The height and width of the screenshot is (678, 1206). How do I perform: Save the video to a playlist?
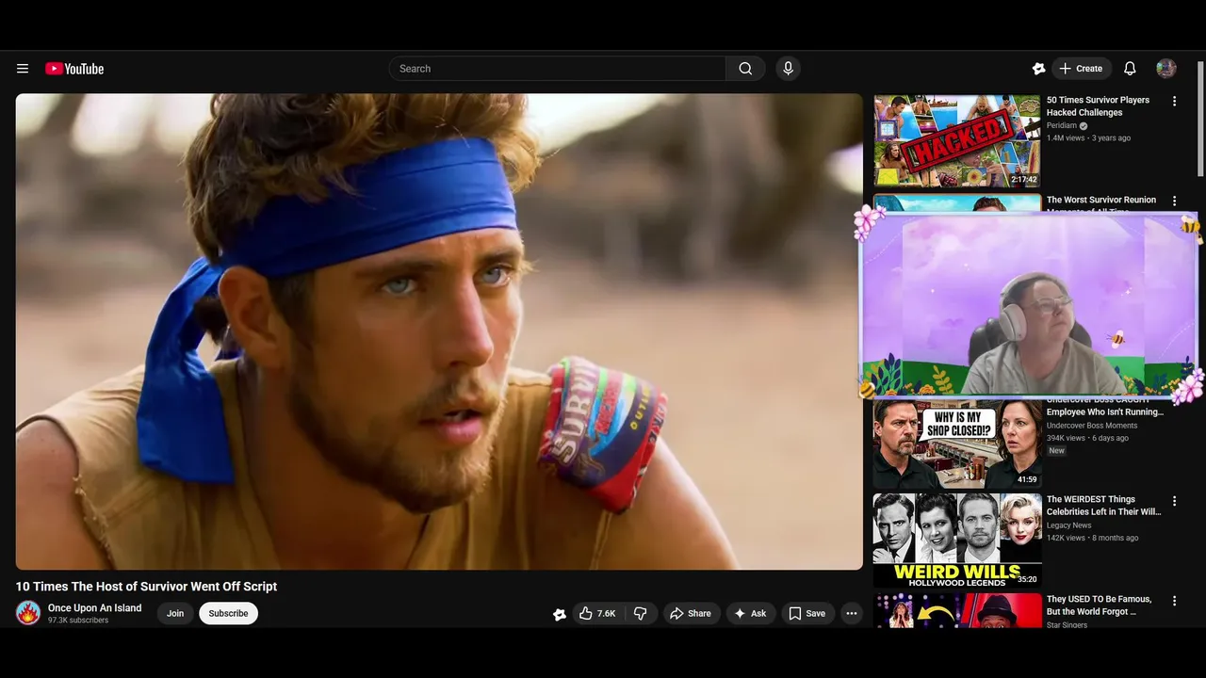tap(807, 613)
